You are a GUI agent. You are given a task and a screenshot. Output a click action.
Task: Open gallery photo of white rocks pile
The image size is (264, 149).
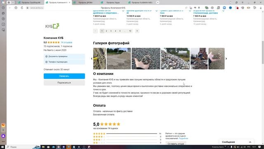pyautogui.click(x=175, y=59)
